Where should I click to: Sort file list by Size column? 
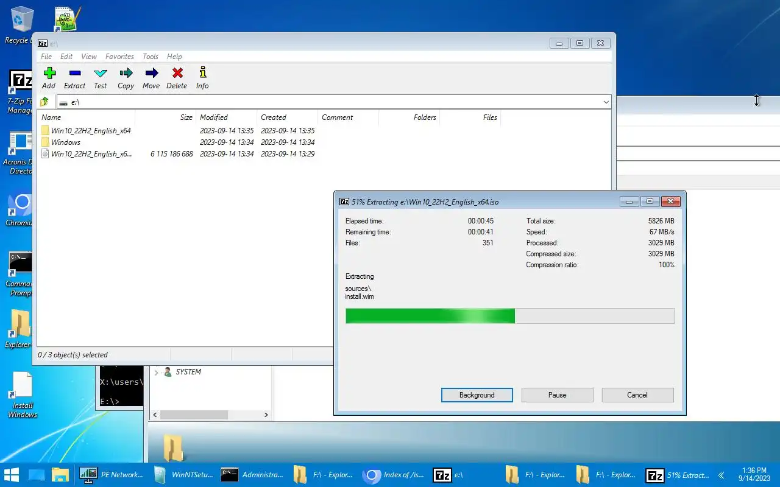[165, 117]
